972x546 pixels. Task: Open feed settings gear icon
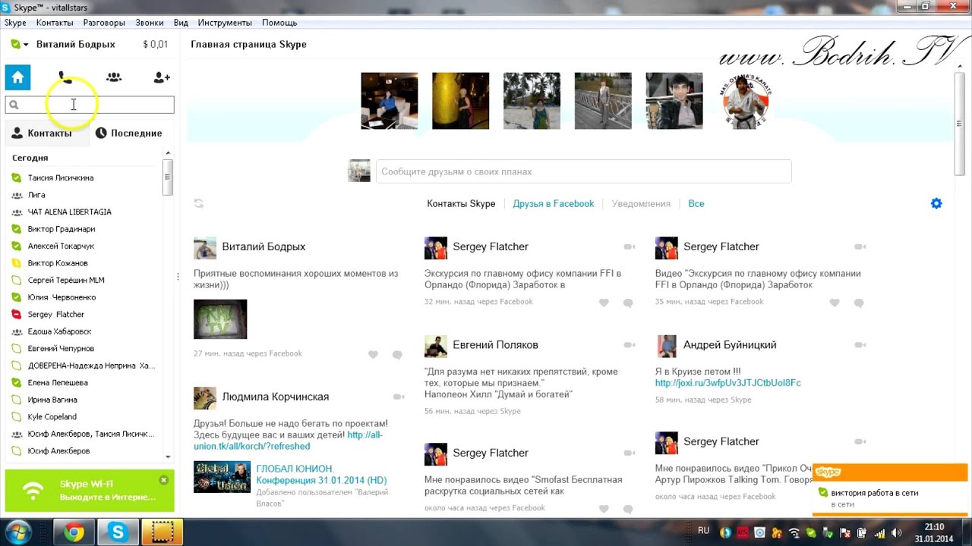pos(936,203)
